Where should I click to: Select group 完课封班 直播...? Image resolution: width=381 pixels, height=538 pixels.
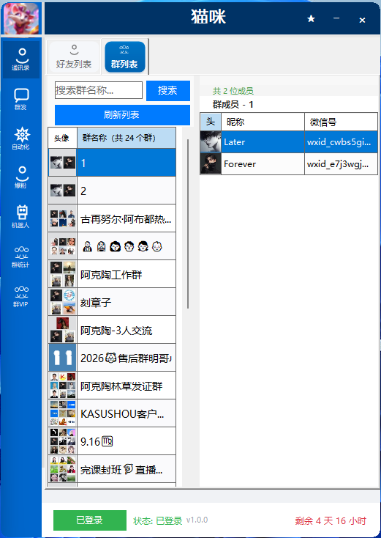[127, 469]
